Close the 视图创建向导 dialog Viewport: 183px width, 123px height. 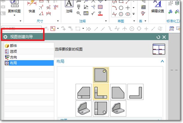pos(164,37)
